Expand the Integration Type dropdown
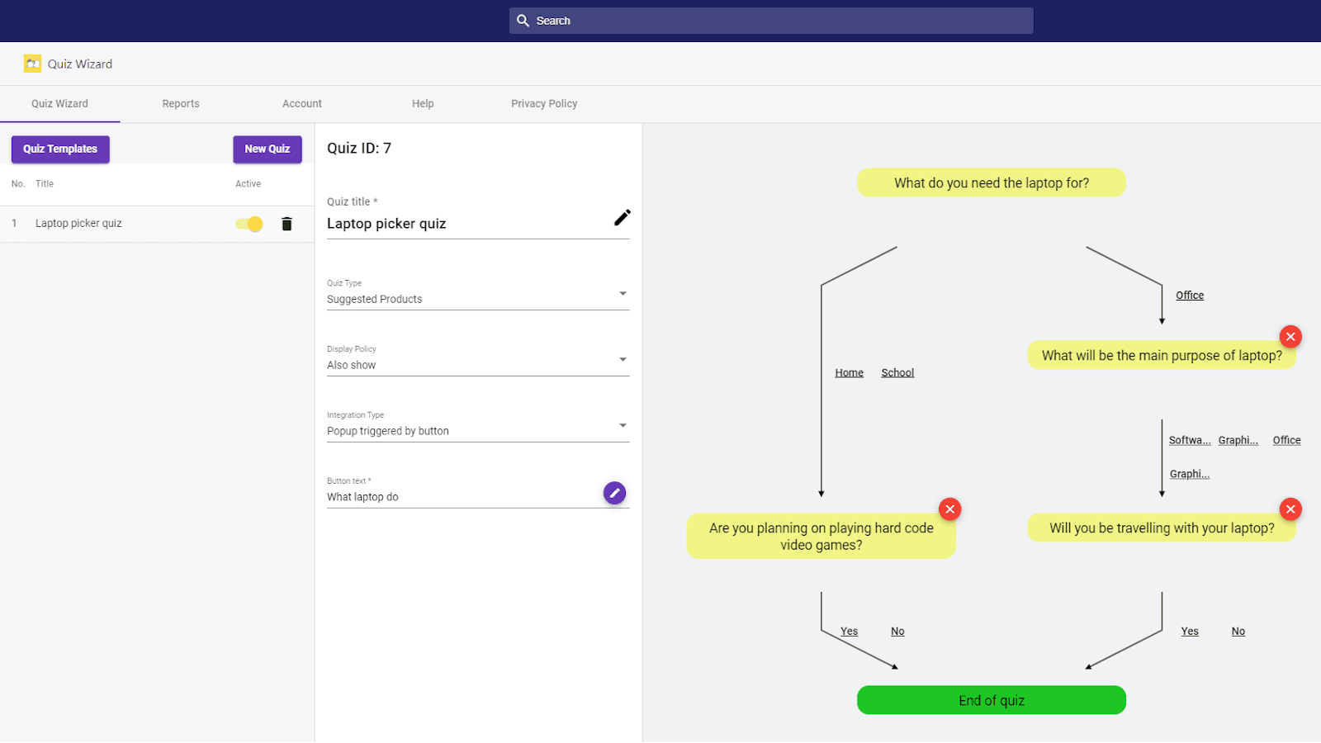1321x743 pixels. [x=623, y=425]
